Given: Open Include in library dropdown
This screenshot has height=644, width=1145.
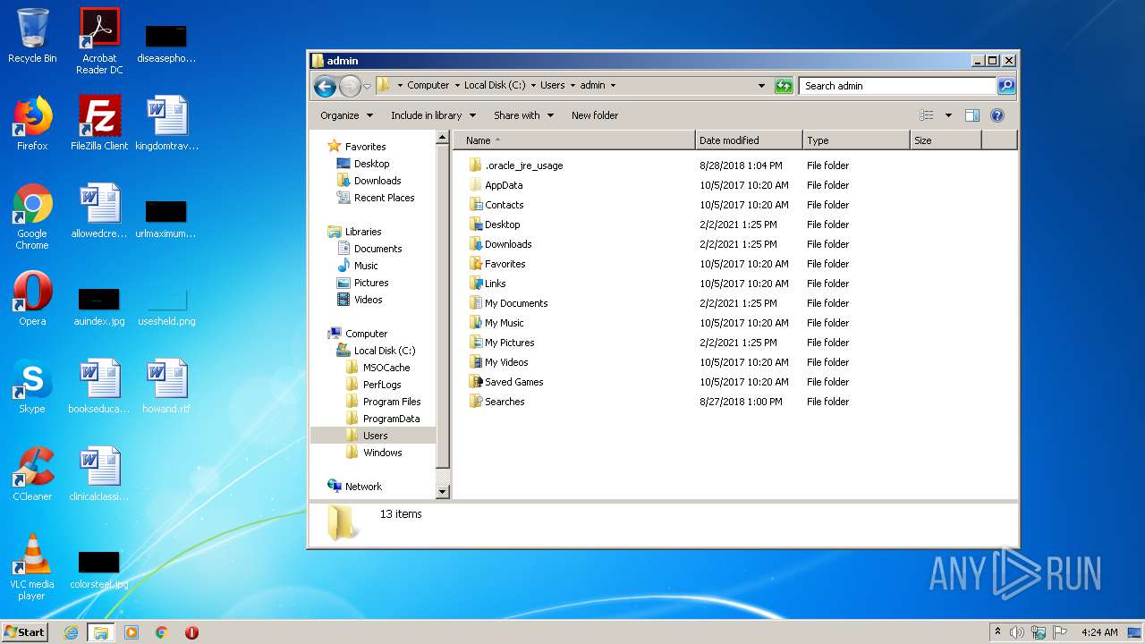Looking at the screenshot, I should coord(433,115).
